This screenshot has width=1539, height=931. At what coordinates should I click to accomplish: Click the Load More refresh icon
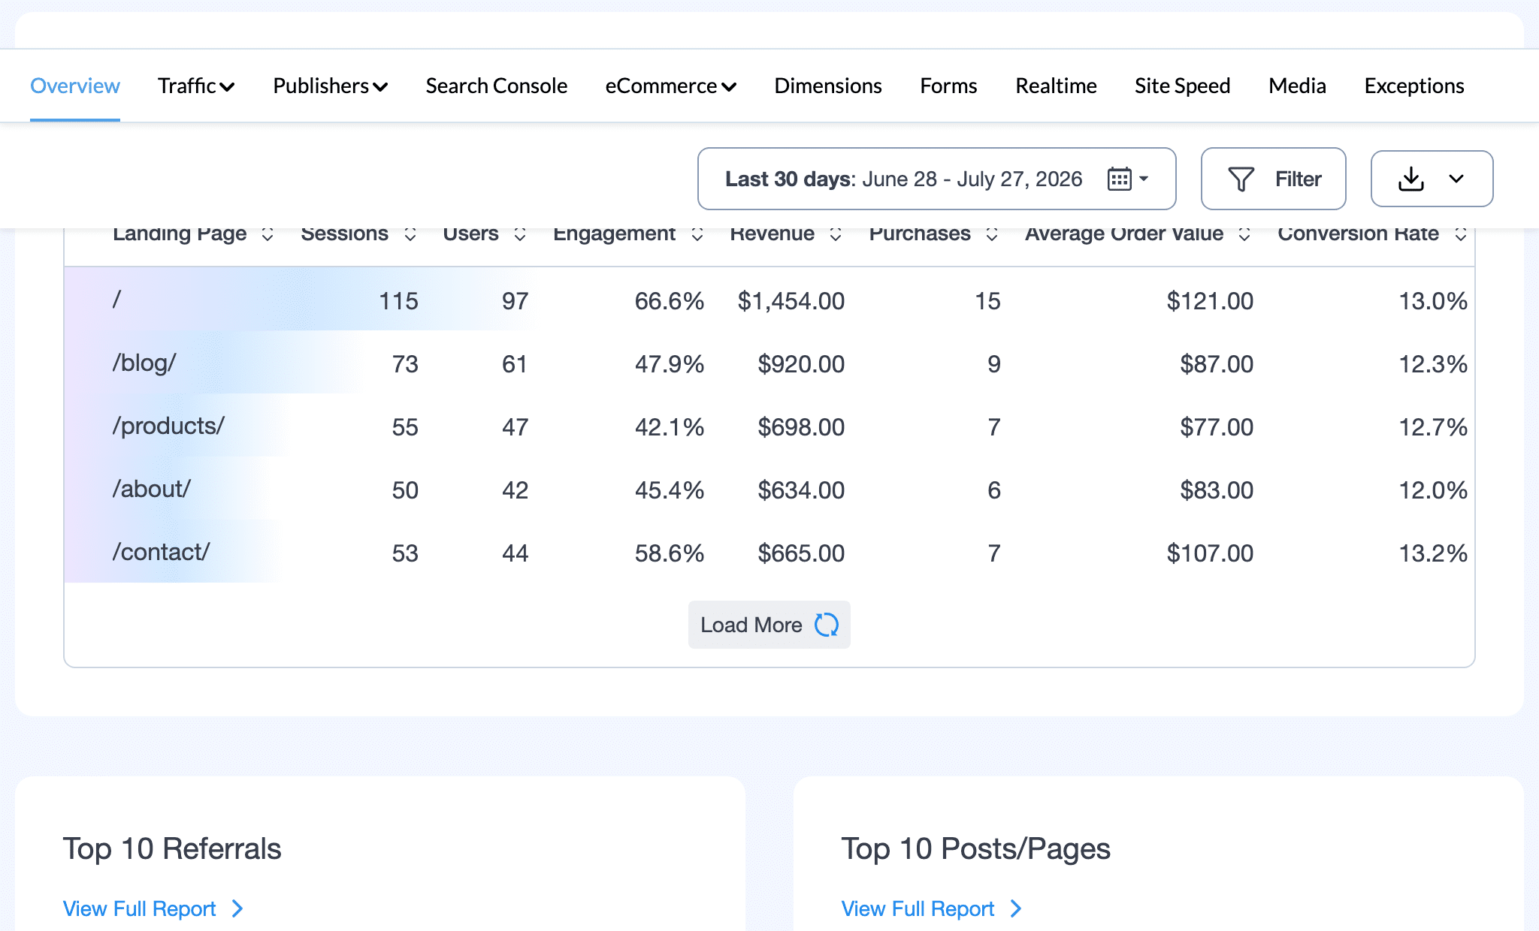coord(827,625)
